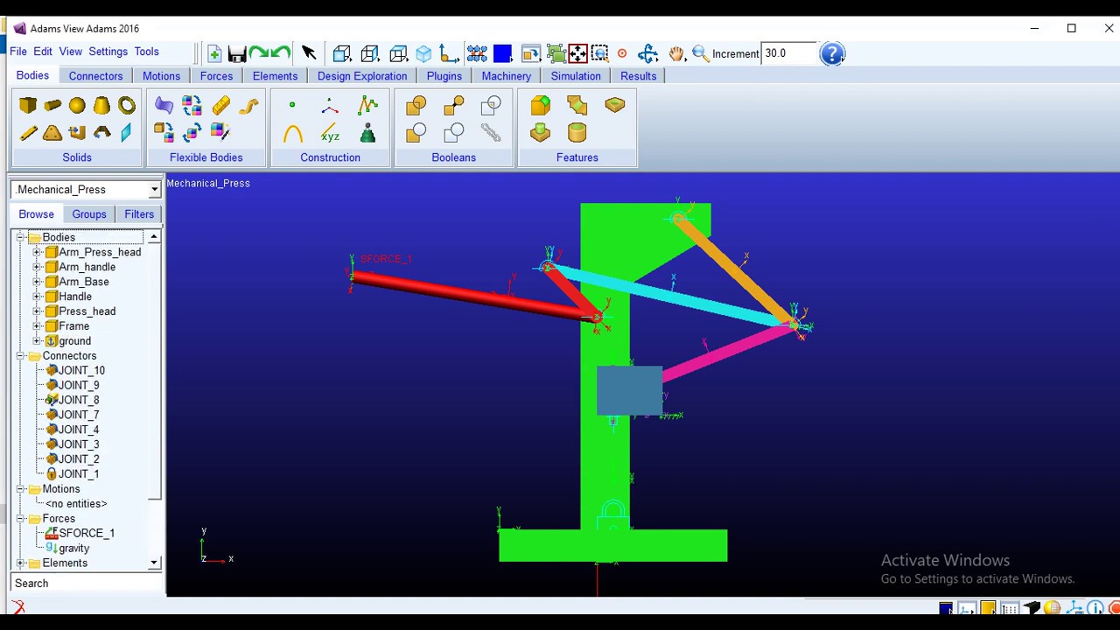Viewport: 1120px width, 630px height.
Task: Select the Point Mass construction tool
Action: [367, 133]
